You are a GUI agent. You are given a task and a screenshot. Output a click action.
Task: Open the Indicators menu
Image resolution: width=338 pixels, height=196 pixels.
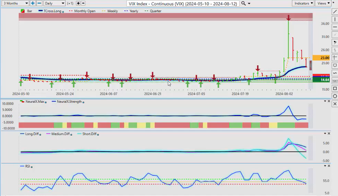(x=304, y=3)
